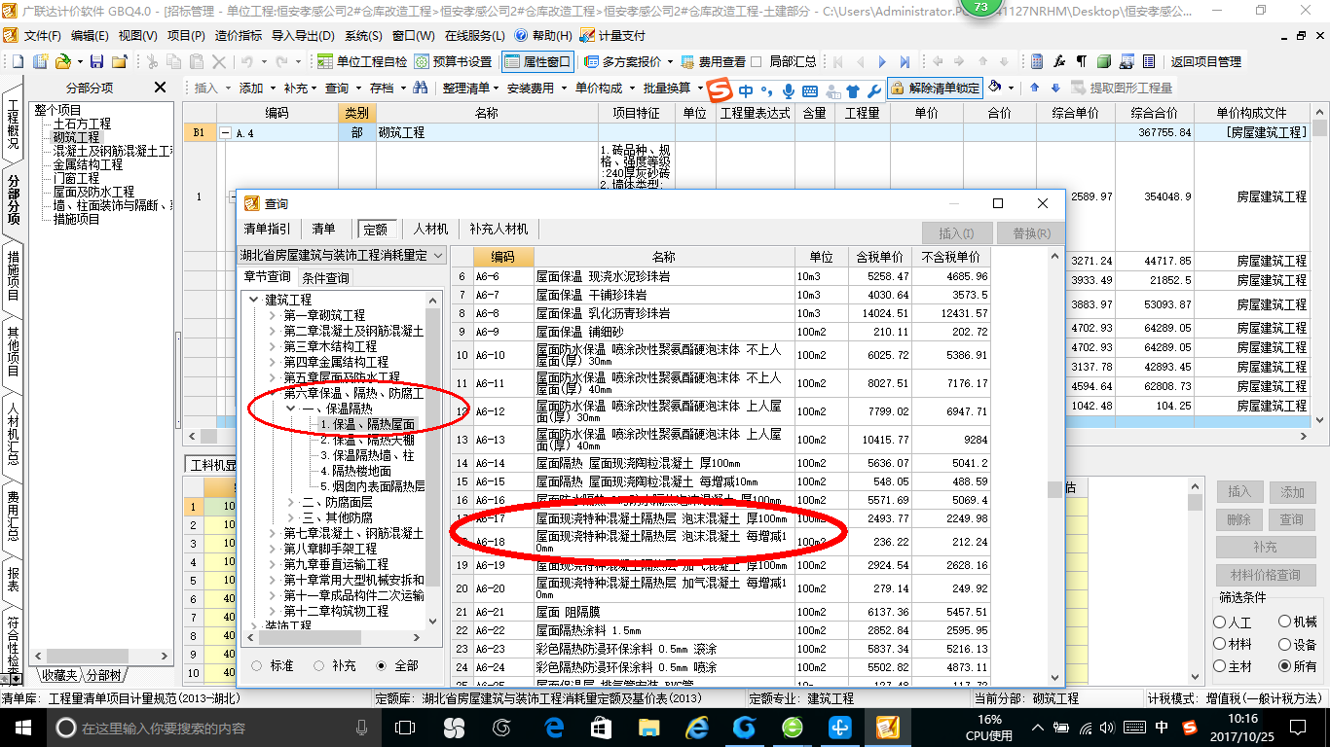Open the calculator icon in toolbar
This screenshot has height=747, width=1330.
(x=1037, y=61)
